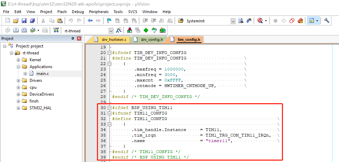Click the Download to flash LOAD icon
The image size is (339, 162).
(x=56, y=30)
